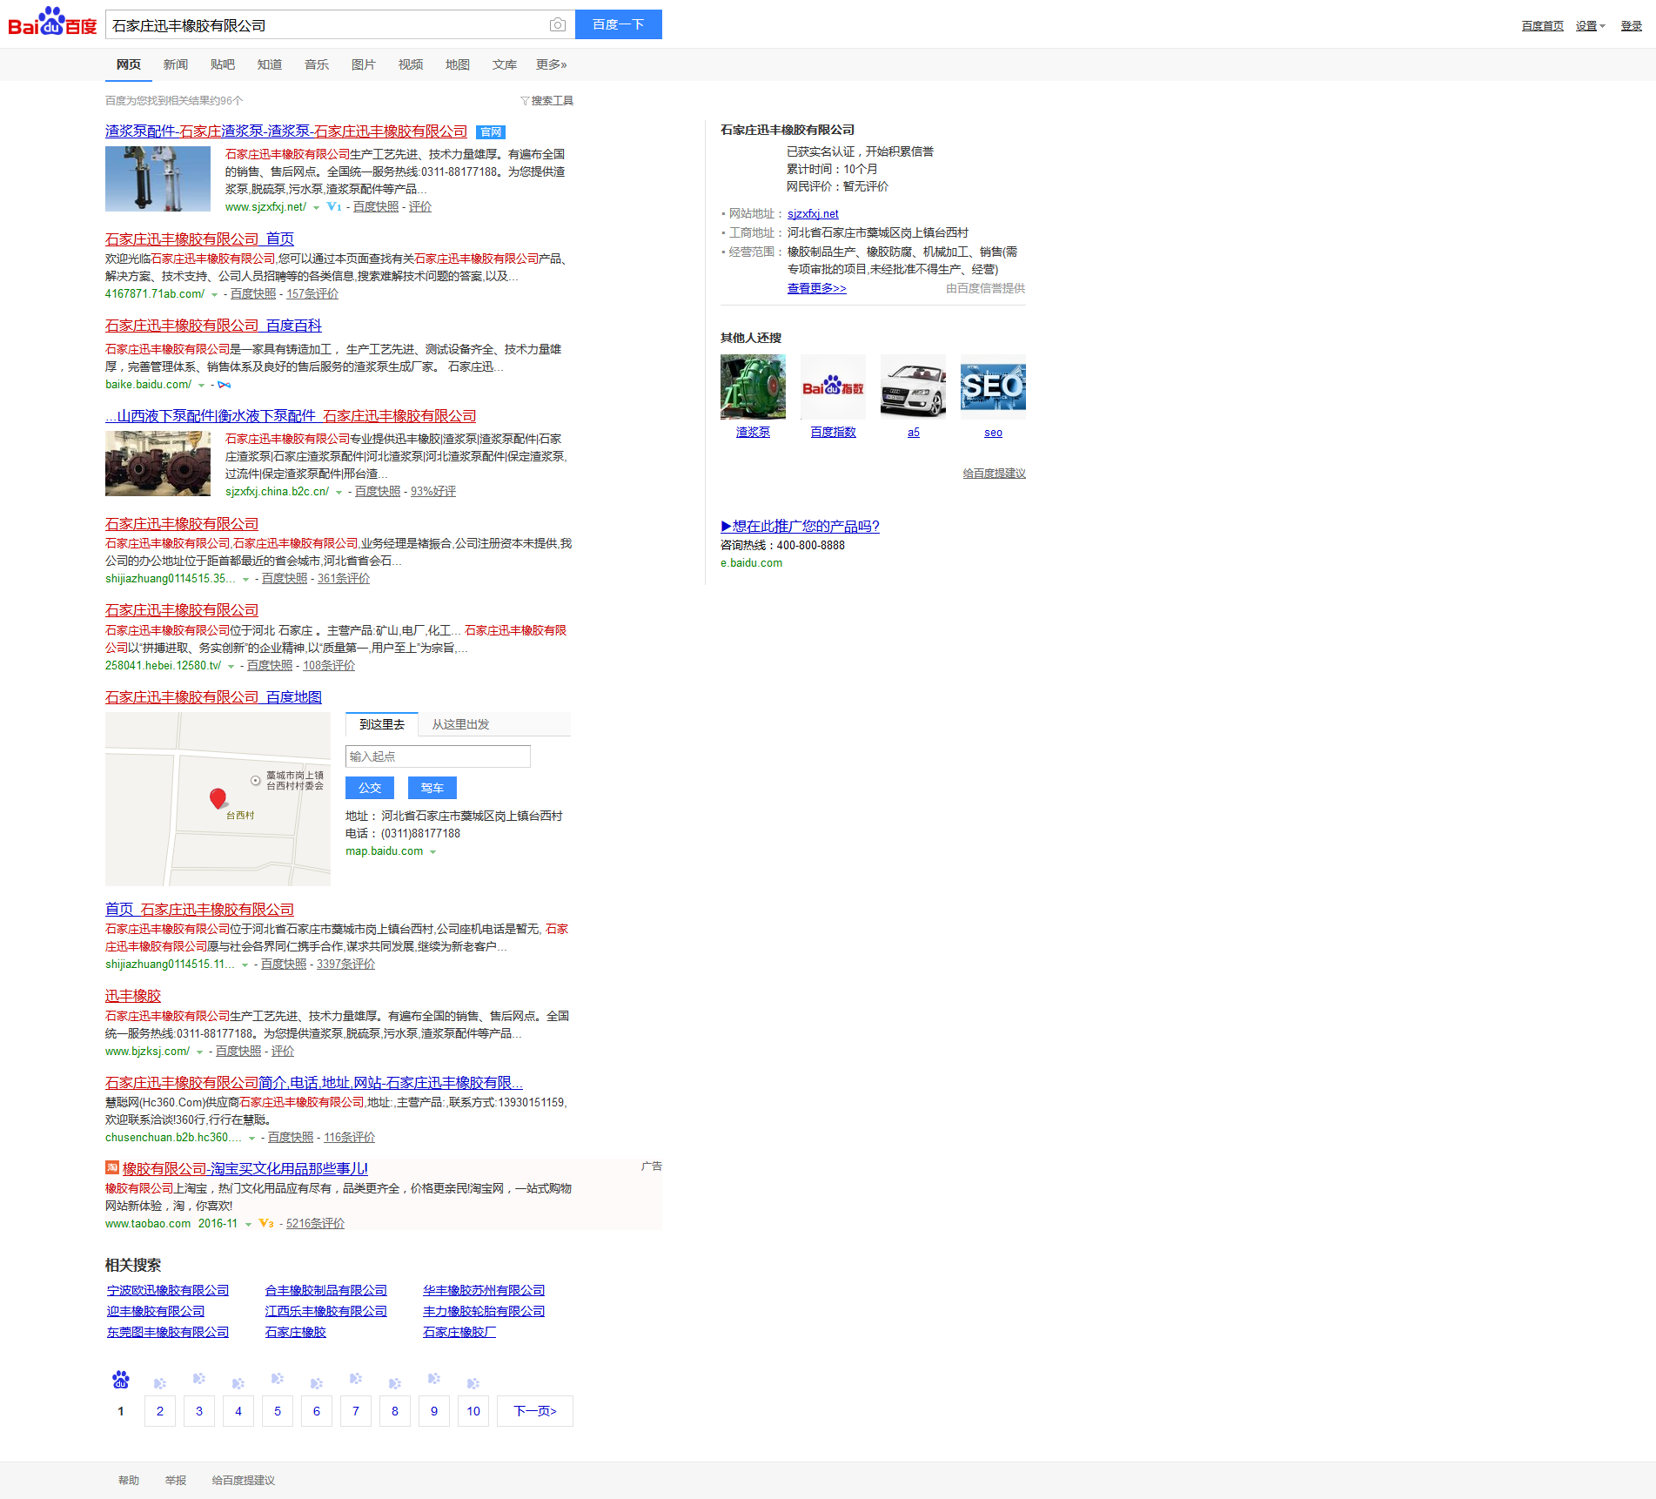Screen dimensions: 1656x1499
Task: Switch to the 知道 tab
Action: tap(270, 64)
